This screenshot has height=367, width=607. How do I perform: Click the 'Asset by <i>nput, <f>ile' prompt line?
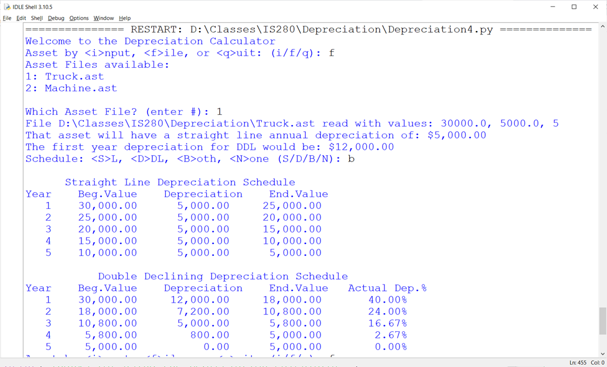click(180, 53)
